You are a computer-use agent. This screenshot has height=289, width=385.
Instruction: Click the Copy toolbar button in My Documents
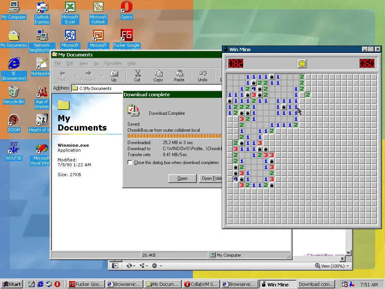point(158,75)
